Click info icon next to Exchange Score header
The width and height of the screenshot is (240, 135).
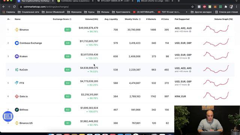(70, 19)
